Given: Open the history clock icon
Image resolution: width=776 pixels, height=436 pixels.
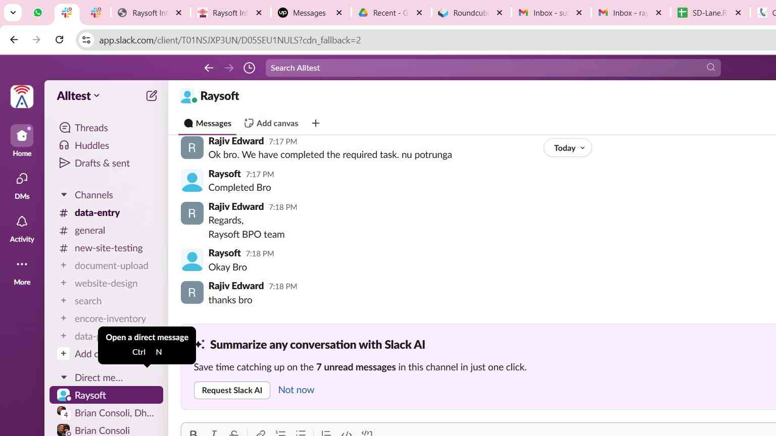Looking at the screenshot, I should (x=249, y=68).
